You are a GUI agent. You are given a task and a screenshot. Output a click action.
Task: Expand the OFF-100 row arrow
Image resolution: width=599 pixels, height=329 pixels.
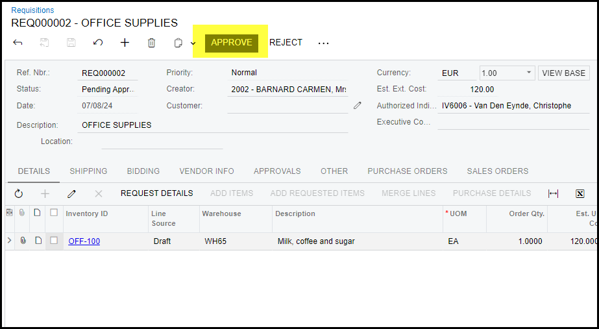[x=9, y=241]
